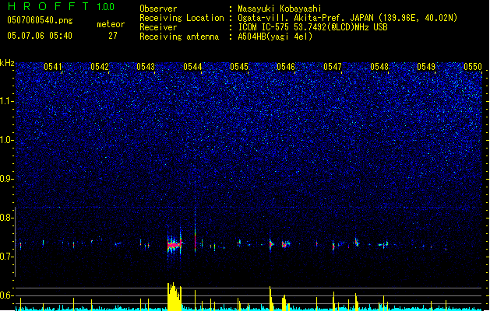
Task: Click the tall yellow power peak before 0544
Action: (x=174, y=297)
